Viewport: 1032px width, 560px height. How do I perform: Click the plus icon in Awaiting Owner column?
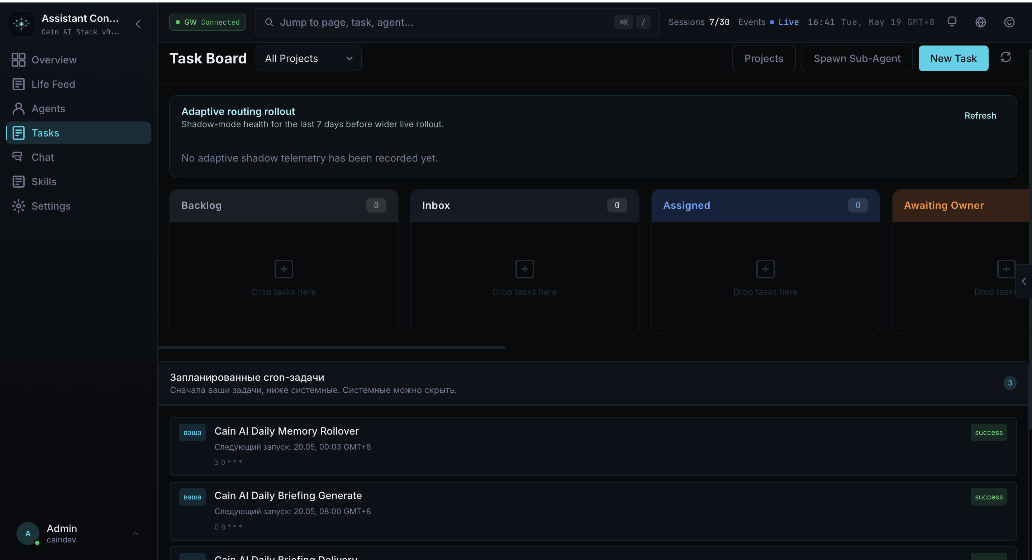[x=1006, y=269]
